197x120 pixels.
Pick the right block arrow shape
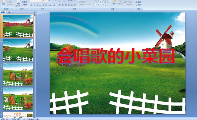coord(105,2)
